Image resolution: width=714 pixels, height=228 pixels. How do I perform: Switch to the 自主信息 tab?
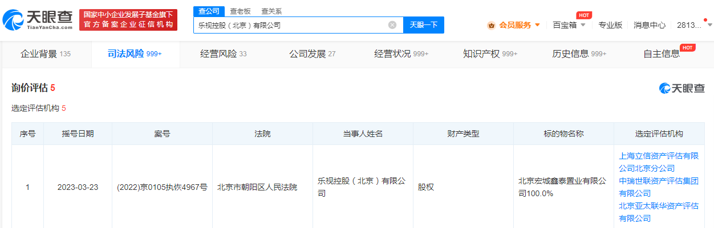[x=662, y=54]
